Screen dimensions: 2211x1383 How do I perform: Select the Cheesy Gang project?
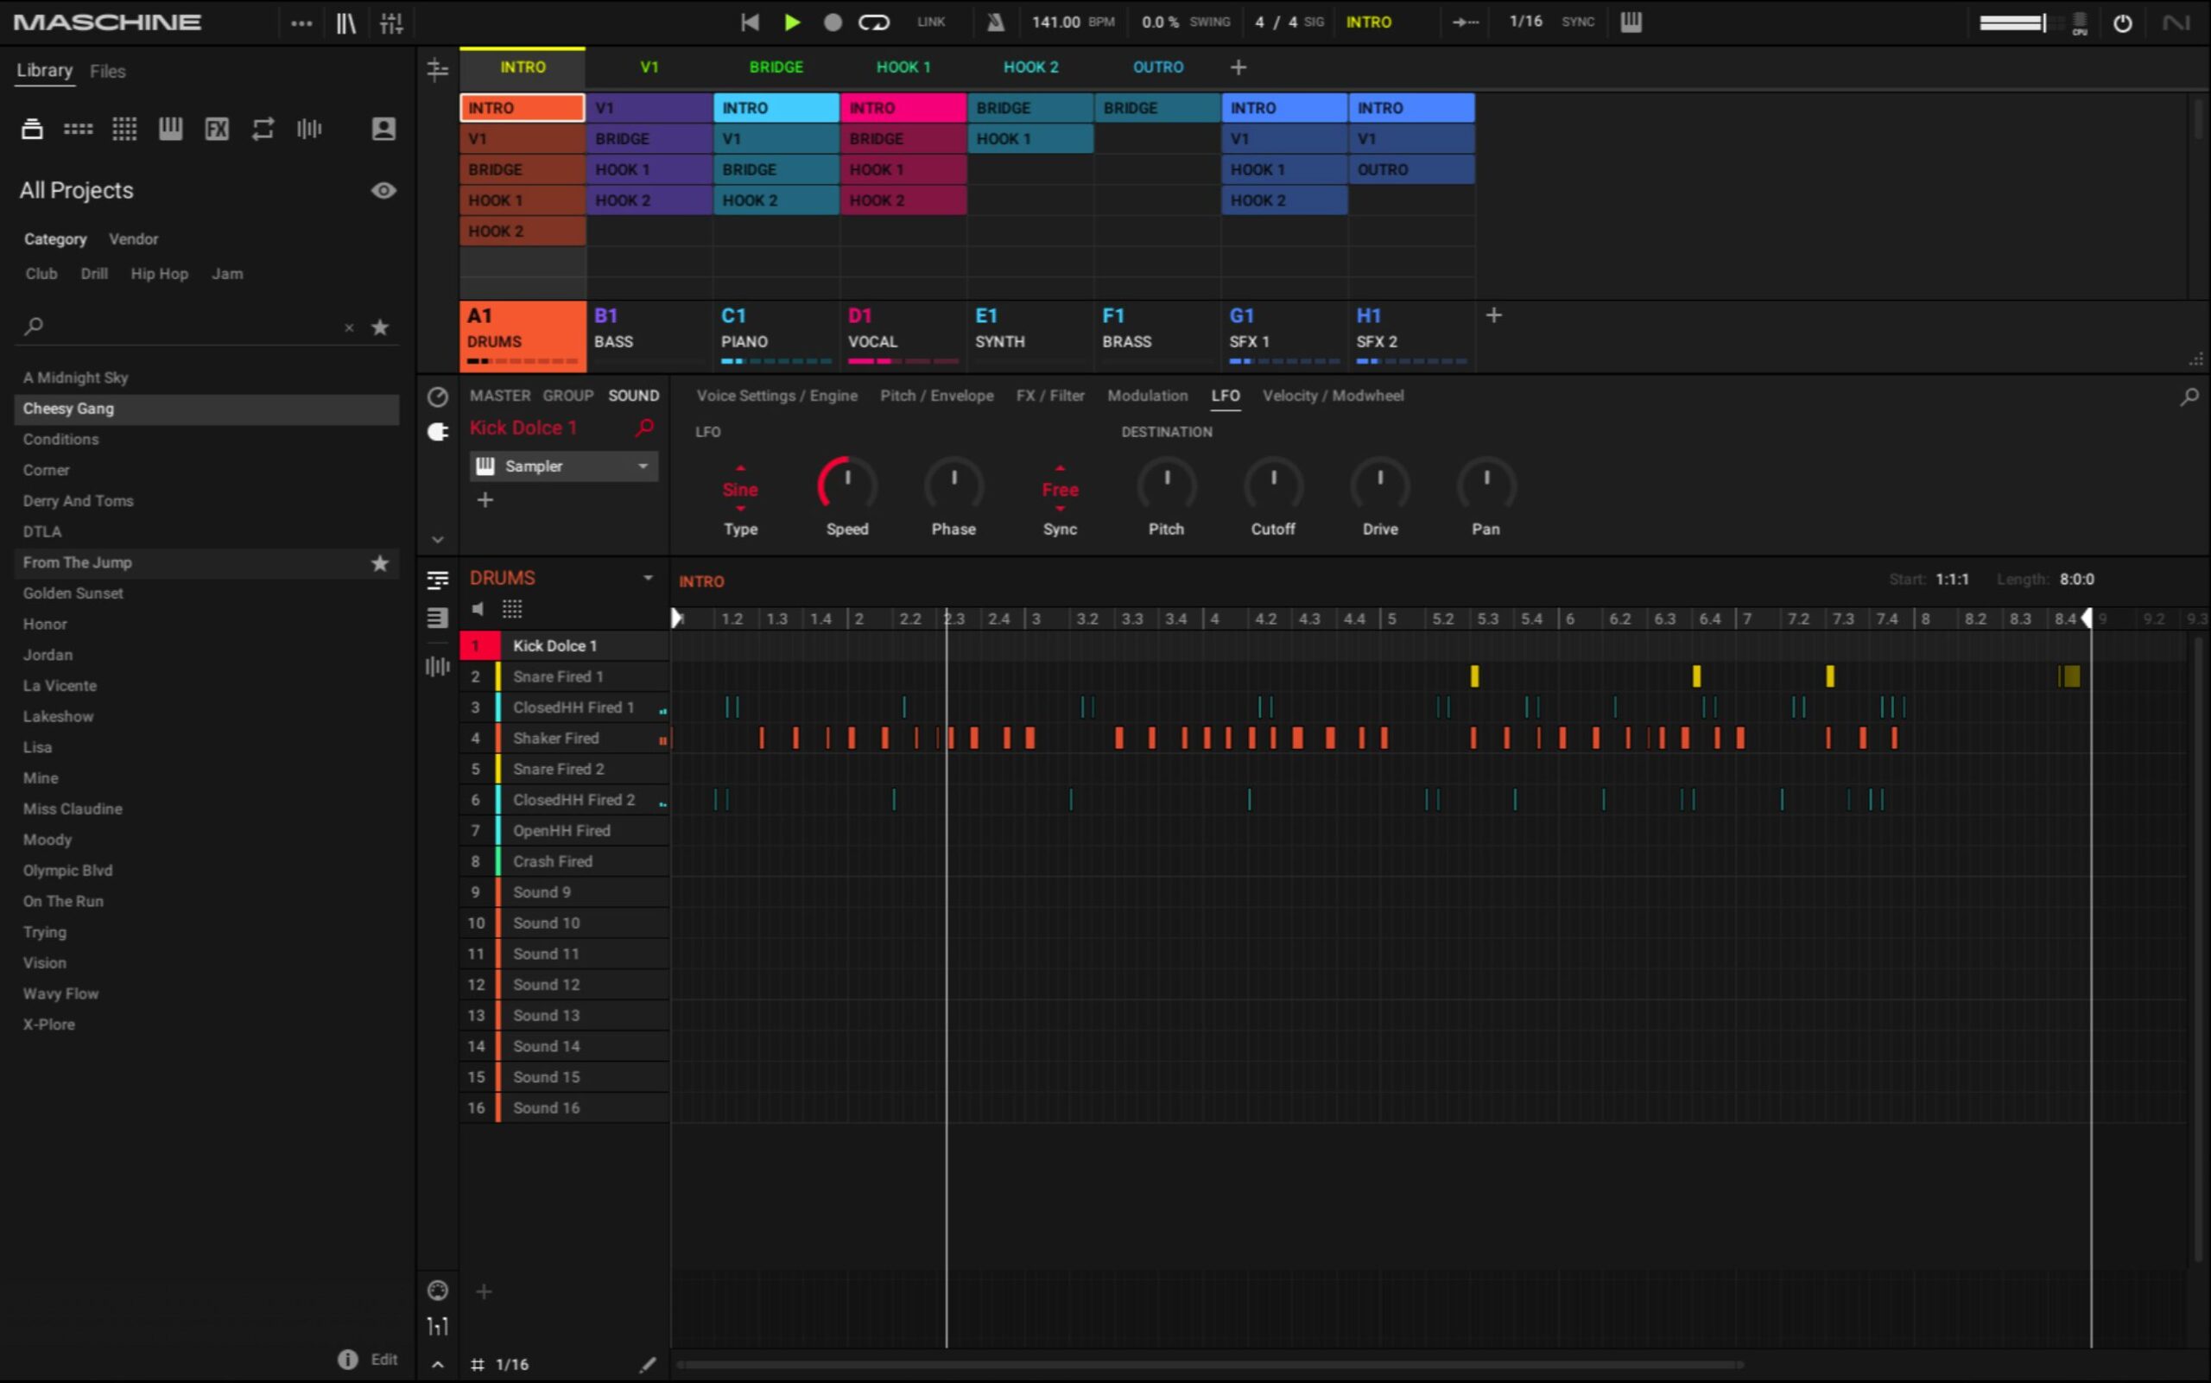tap(206, 409)
